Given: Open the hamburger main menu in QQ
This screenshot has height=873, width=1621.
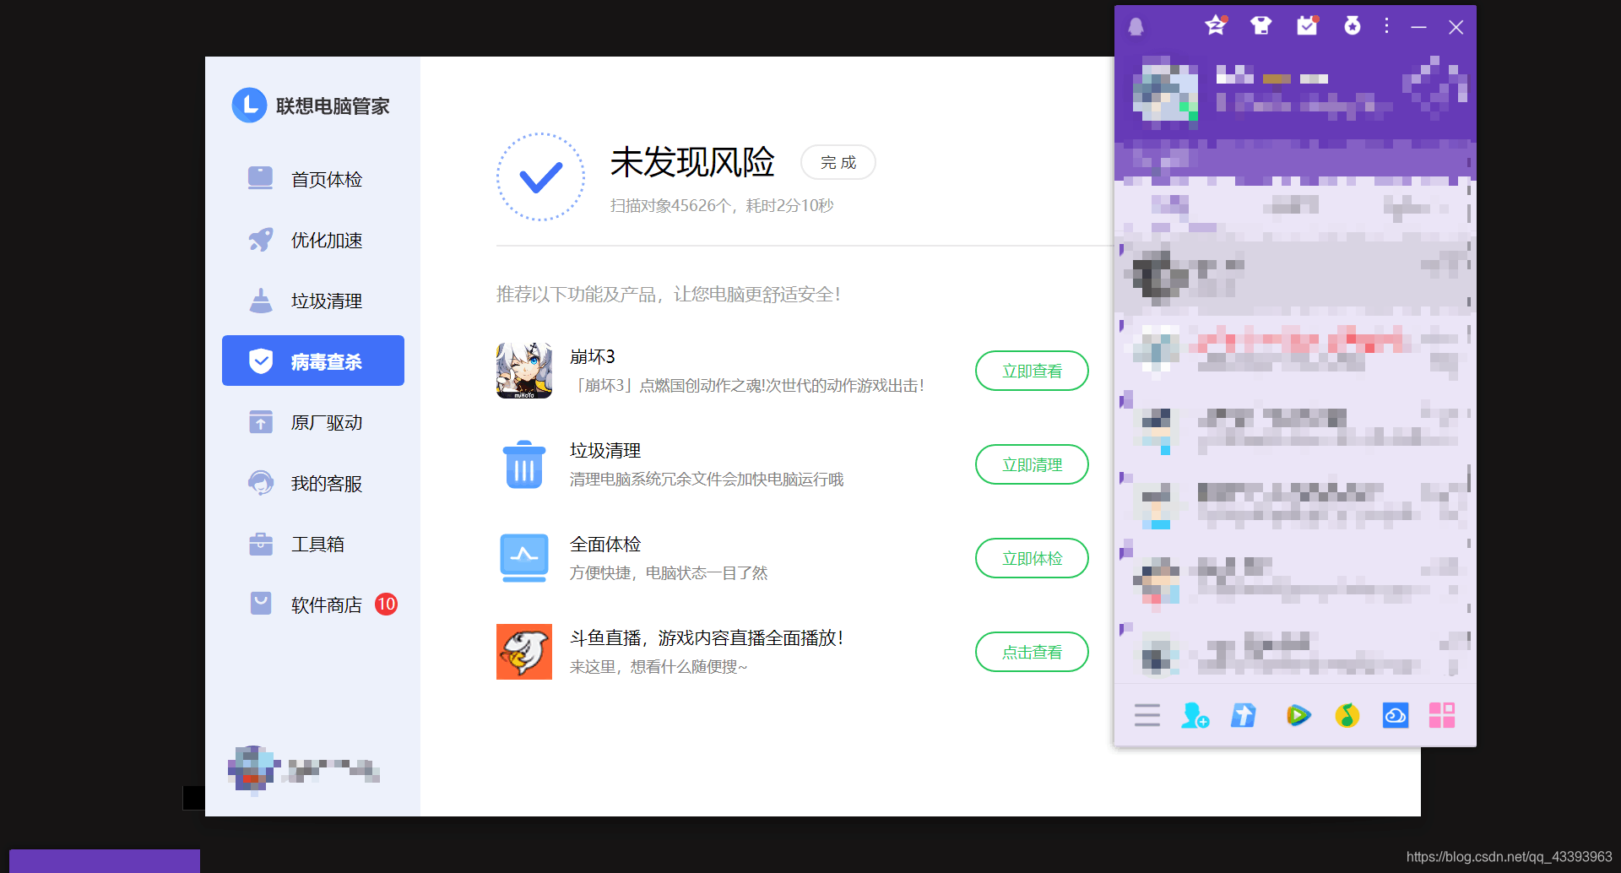Looking at the screenshot, I should click(x=1147, y=715).
